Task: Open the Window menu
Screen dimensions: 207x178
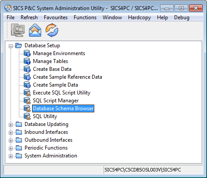Action: click(x=112, y=17)
